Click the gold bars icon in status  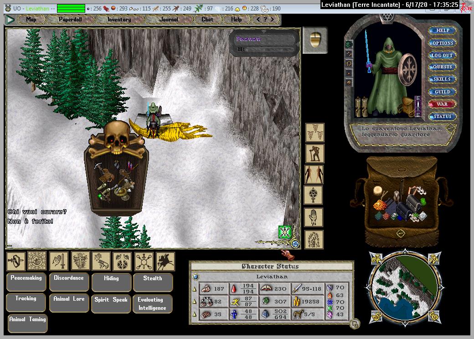(297, 301)
